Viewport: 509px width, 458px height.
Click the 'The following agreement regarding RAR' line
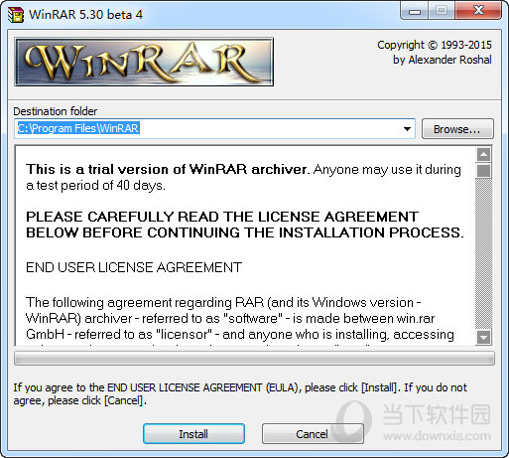223,303
